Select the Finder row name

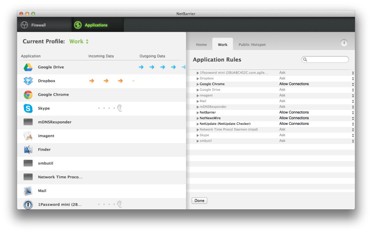pyautogui.click(x=44, y=150)
